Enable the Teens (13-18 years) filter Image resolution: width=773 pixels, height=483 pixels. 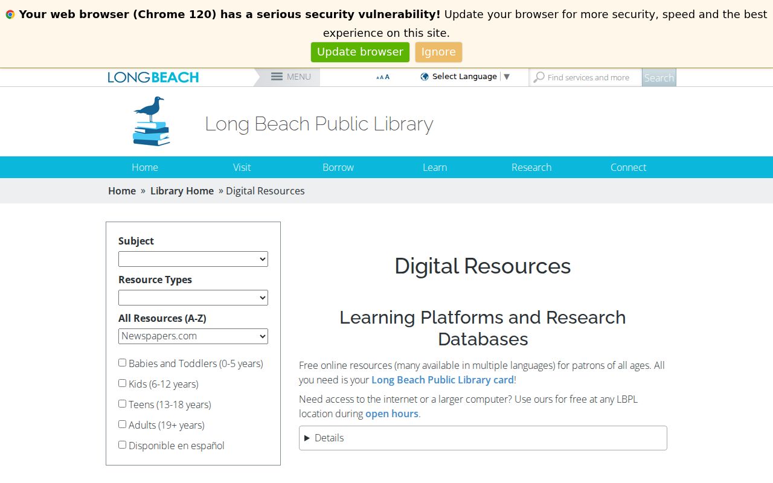point(122,404)
